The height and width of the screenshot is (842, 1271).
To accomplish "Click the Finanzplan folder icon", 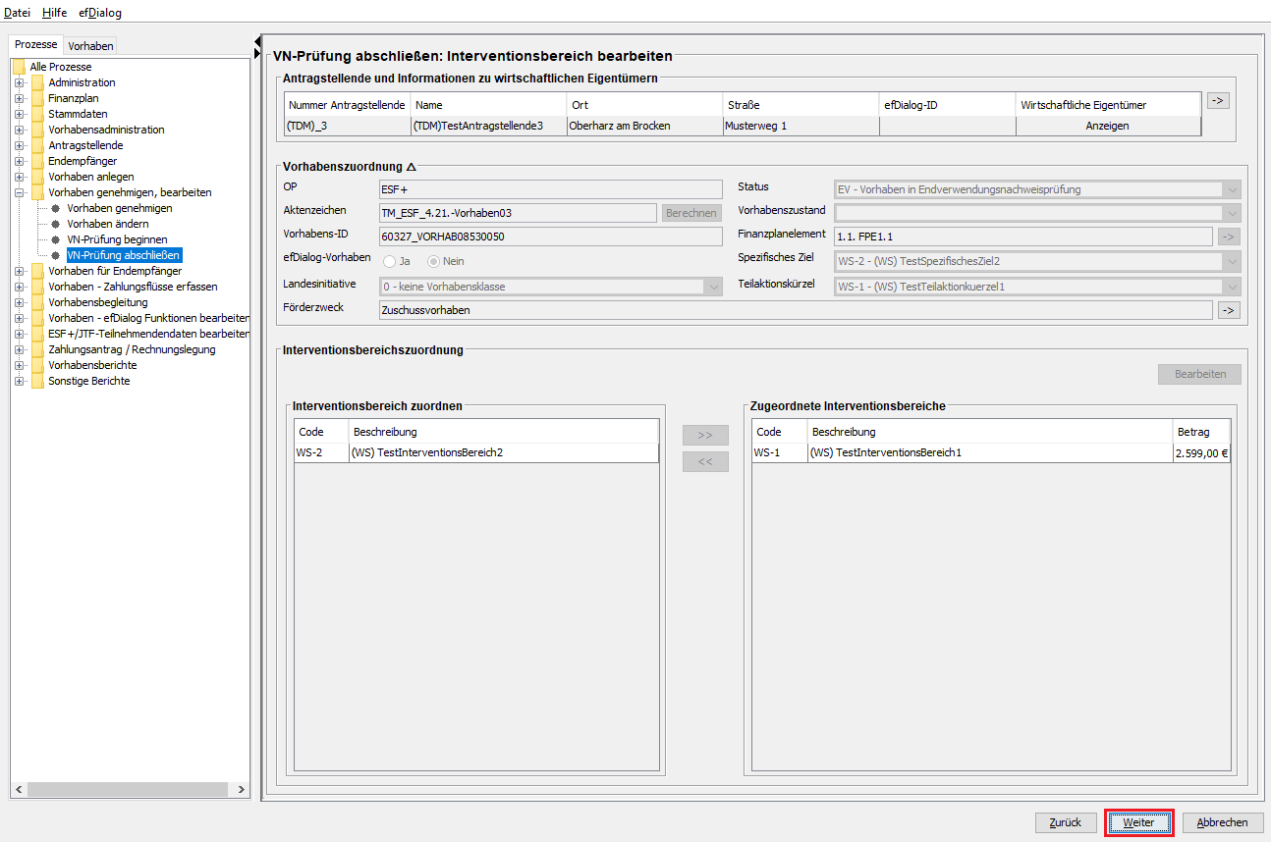I will click(37, 98).
